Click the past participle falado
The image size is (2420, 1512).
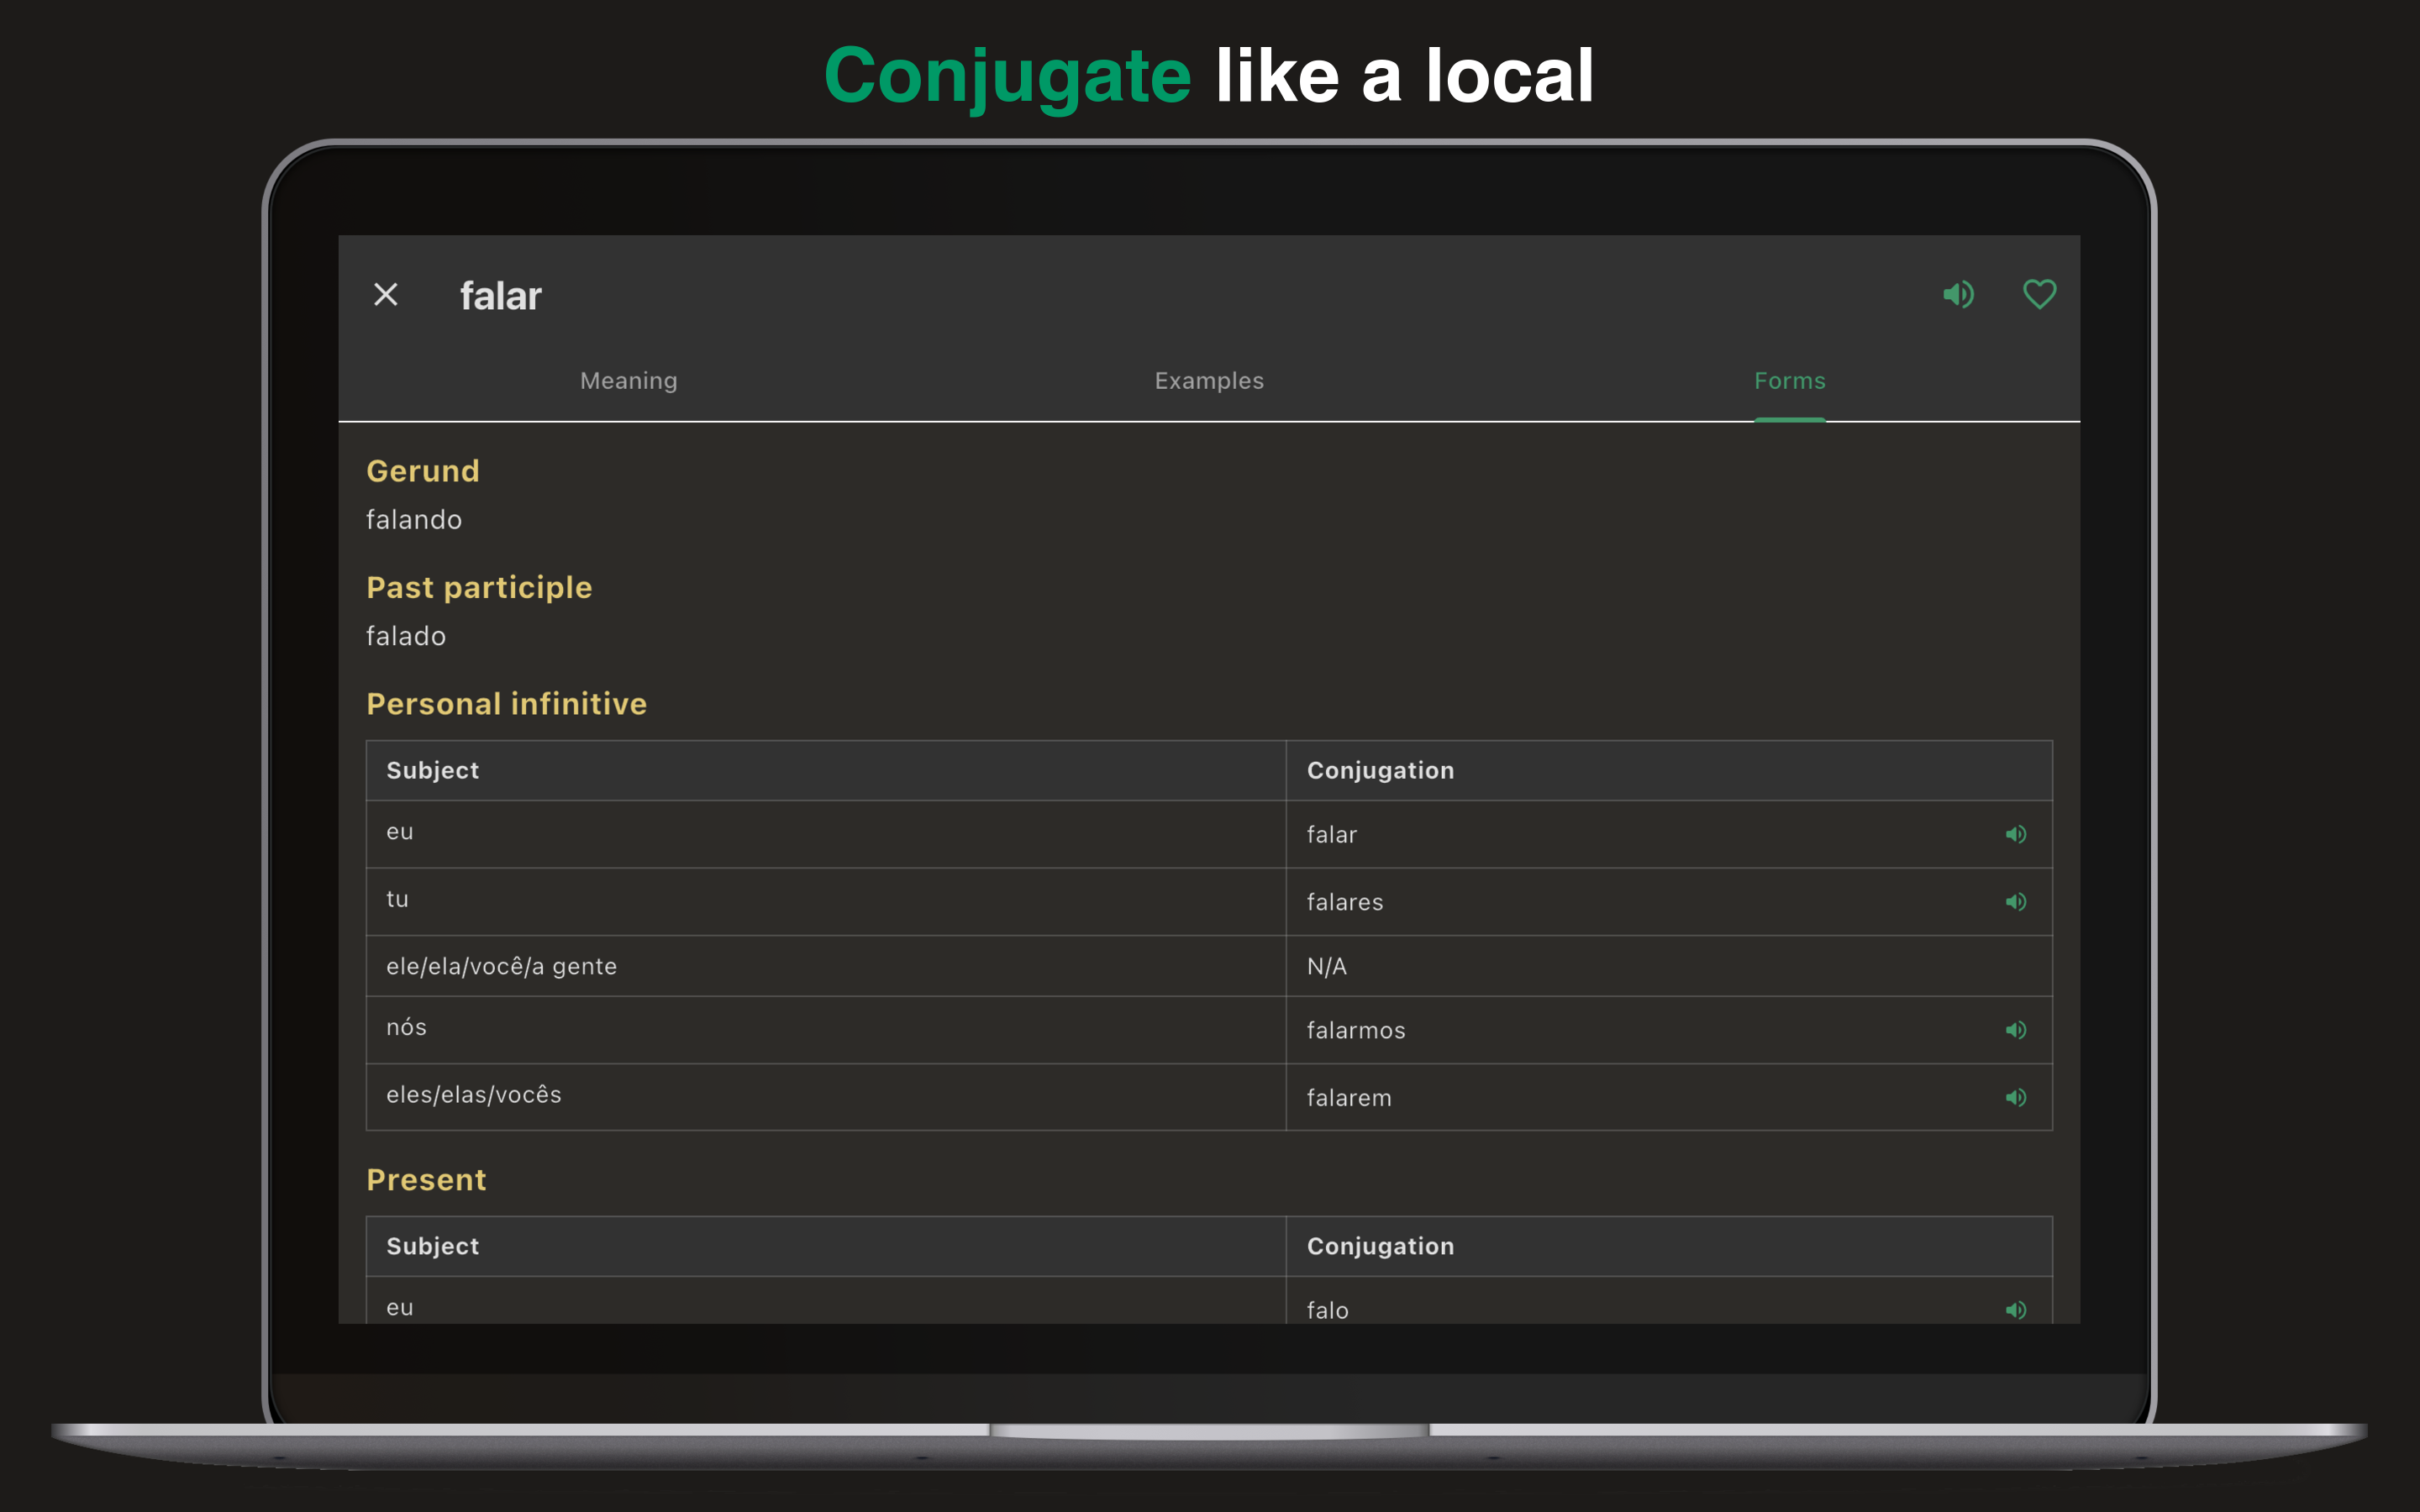click(x=406, y=636)
